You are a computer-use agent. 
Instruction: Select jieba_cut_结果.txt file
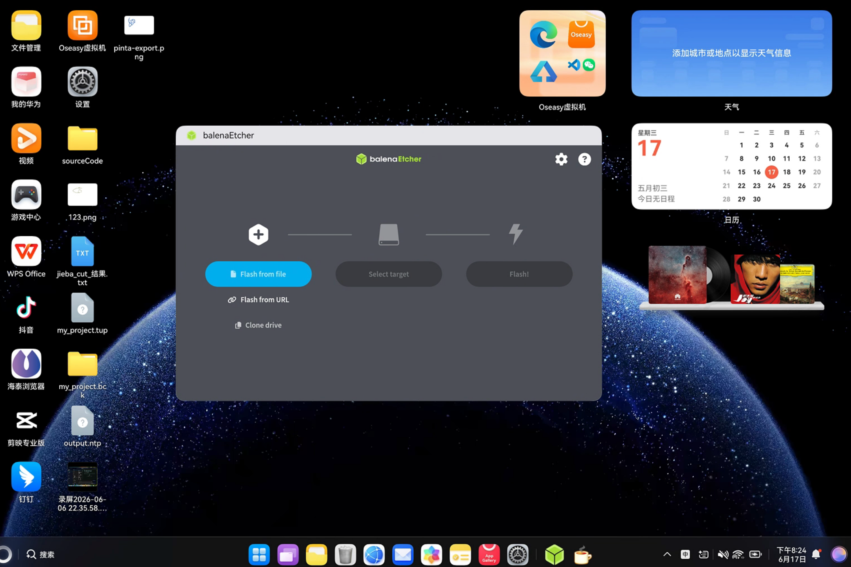82,261
